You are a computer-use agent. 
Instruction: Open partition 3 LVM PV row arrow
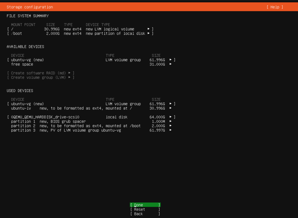171,130
